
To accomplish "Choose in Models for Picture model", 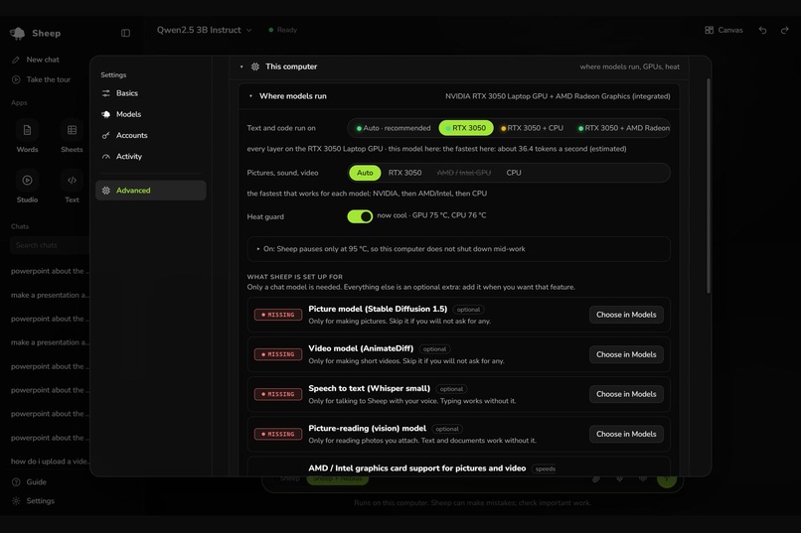I will point(626,315).
